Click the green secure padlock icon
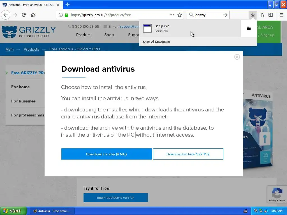The height and width of the screenshot is (215, 287). 66,15
